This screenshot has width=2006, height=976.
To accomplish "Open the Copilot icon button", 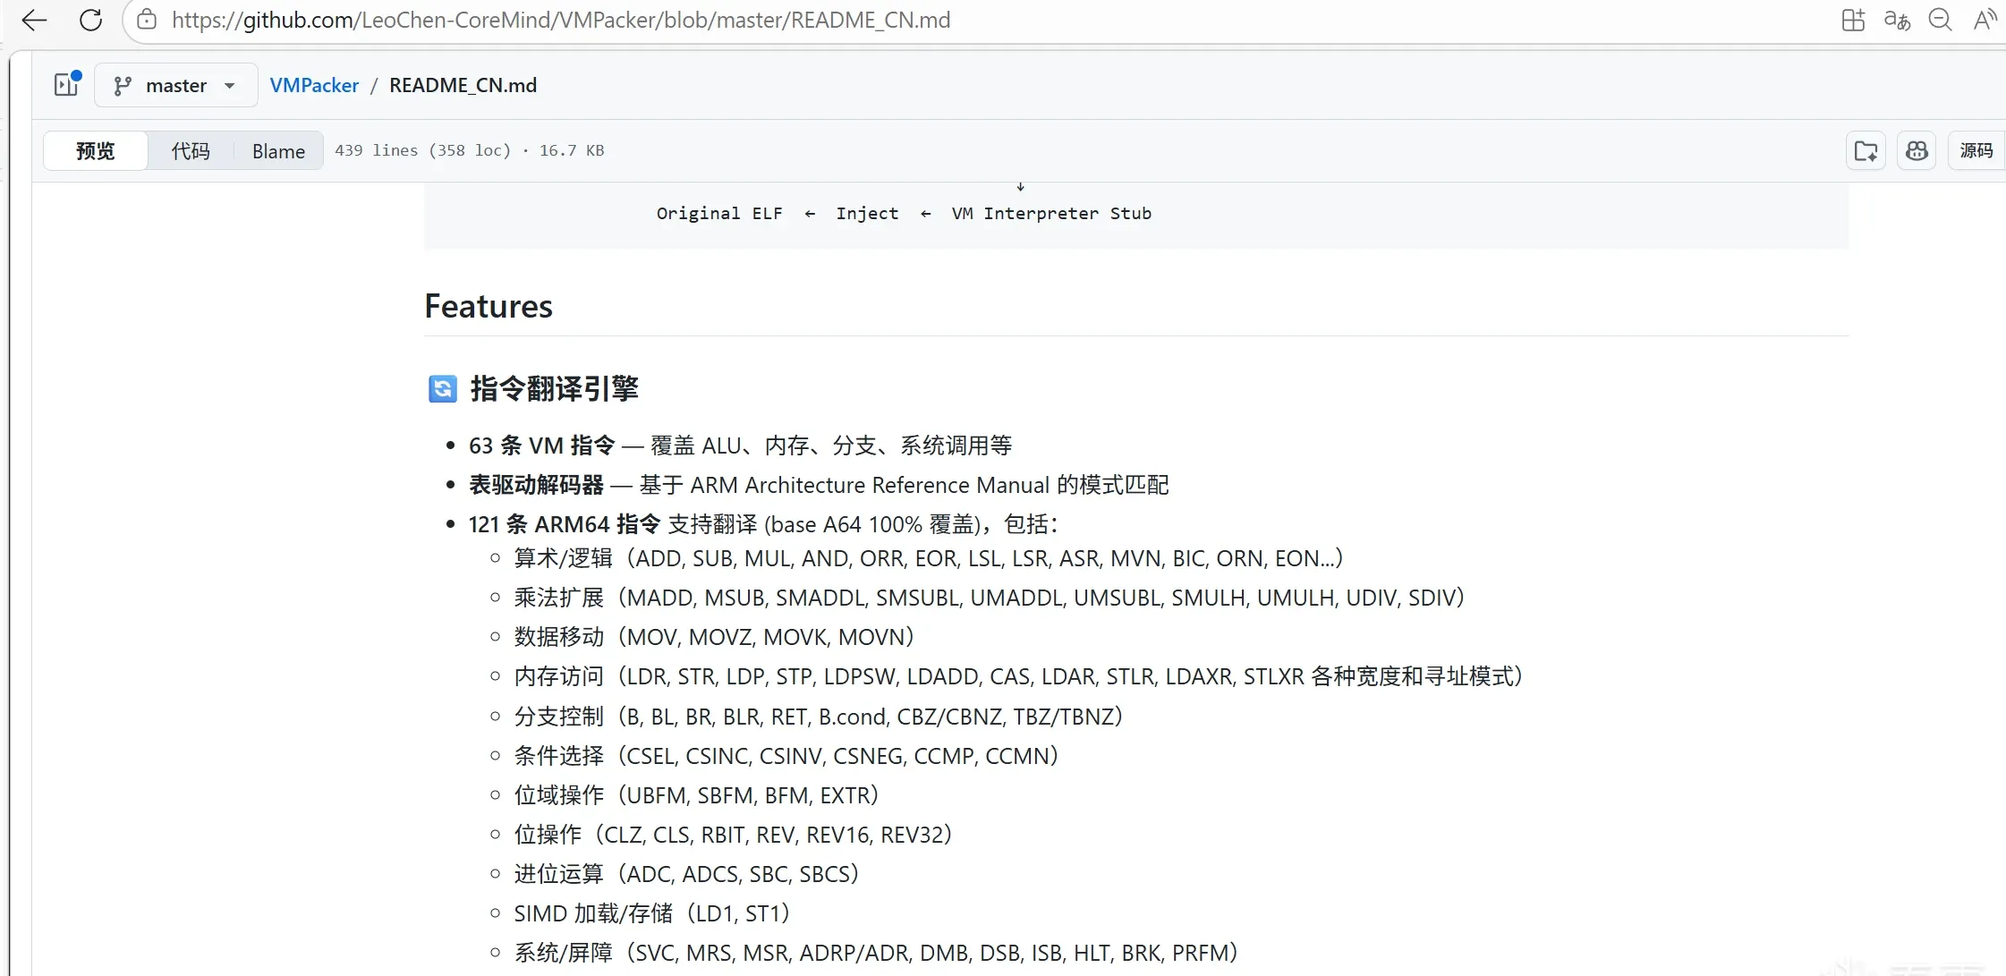I will (x=1917, y=150).
